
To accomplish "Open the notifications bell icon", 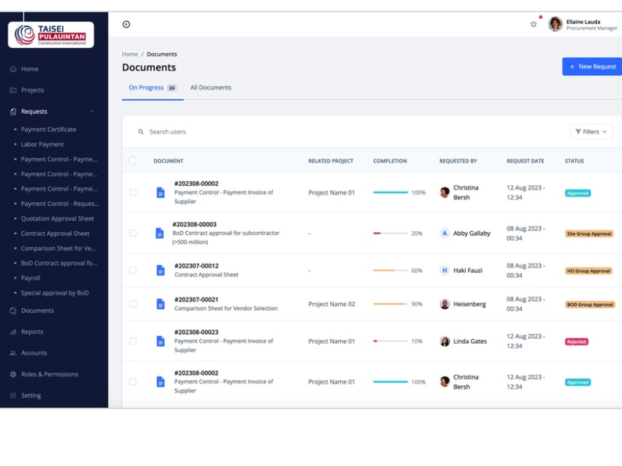I will (534, 25).
